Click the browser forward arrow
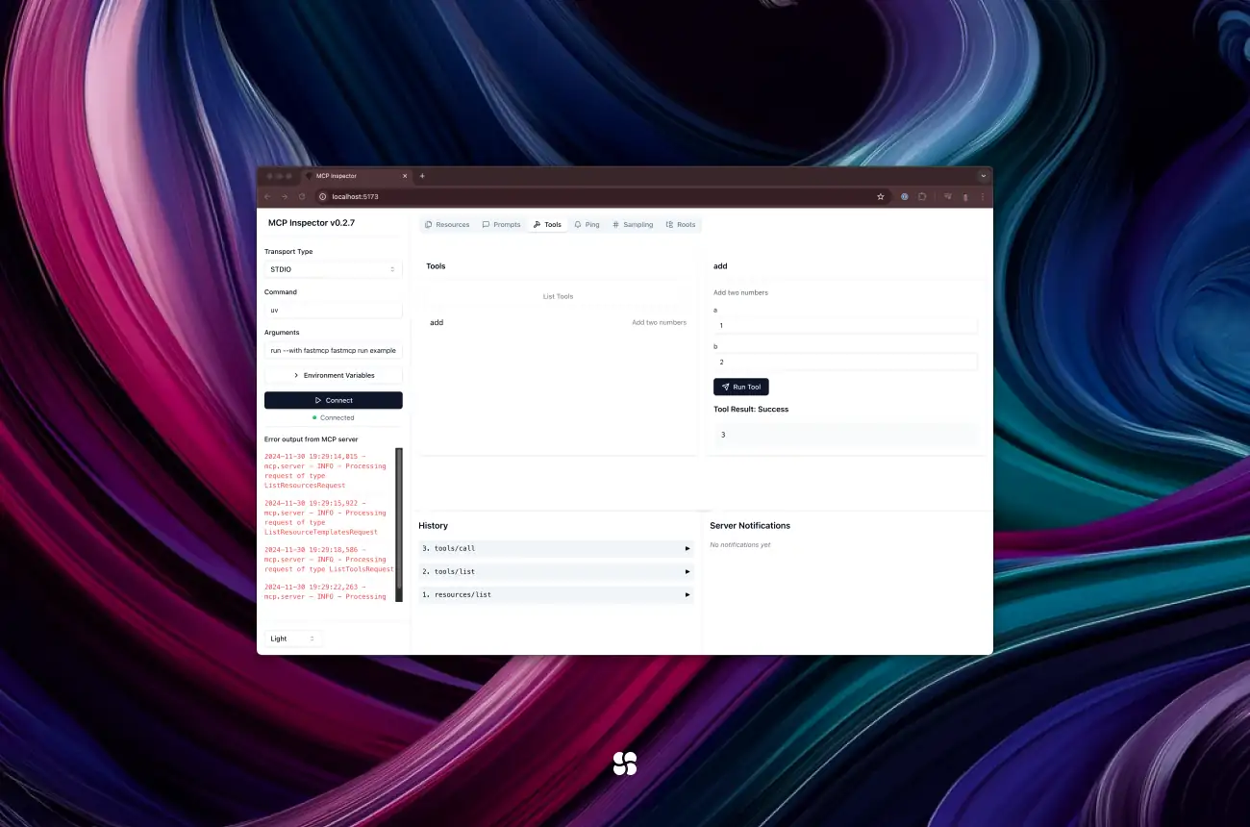The height and width of the screenshot is (827, 1250). [x=285, y=196]
